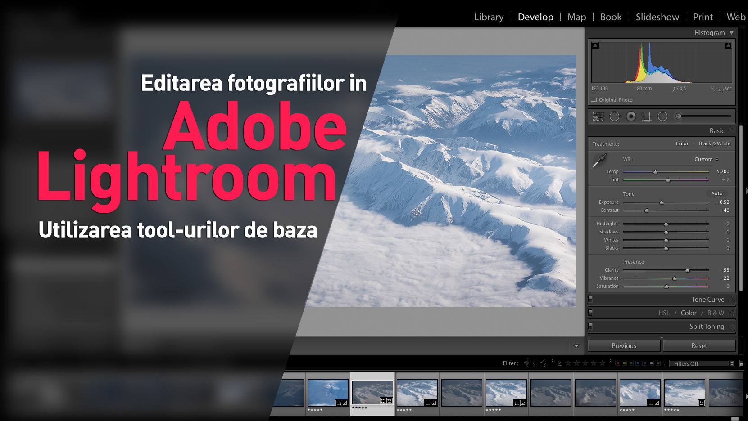The height and width of the screenshot is (421, 748).
Task: Toggle the filter lock switch beside Filters Off
Action: pyautogui.click(x=742, y=363)
